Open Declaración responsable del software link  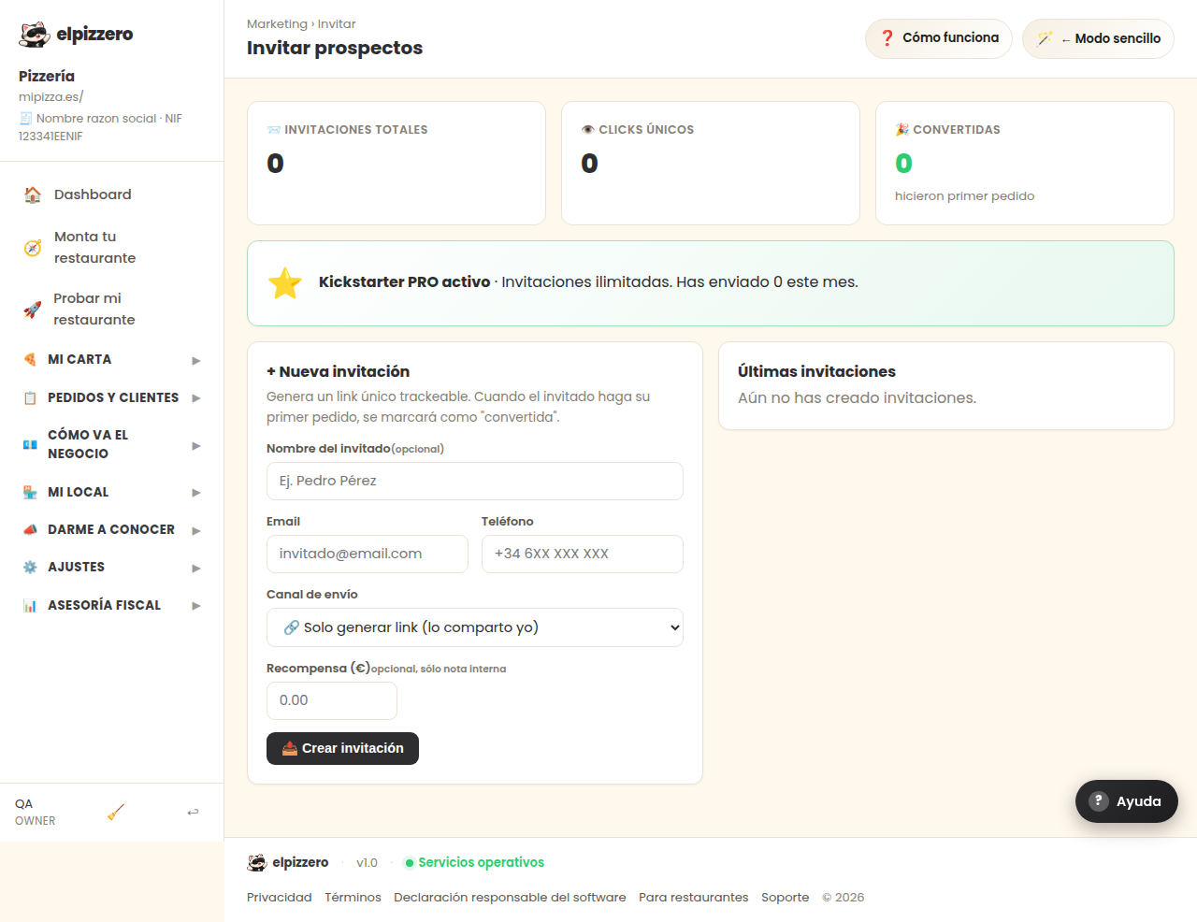point(510,898)
